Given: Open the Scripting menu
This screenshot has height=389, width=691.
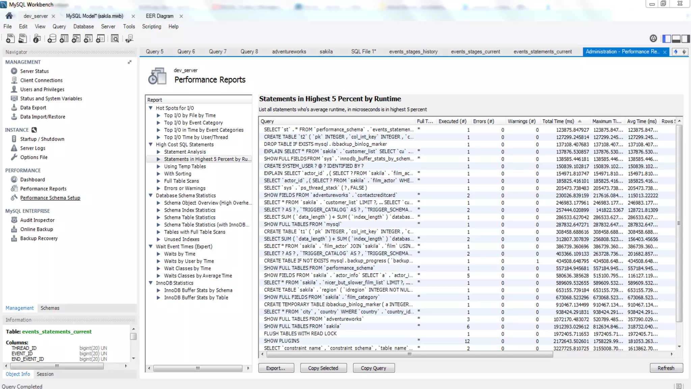Looking at the screenshot, I should 151,26.
